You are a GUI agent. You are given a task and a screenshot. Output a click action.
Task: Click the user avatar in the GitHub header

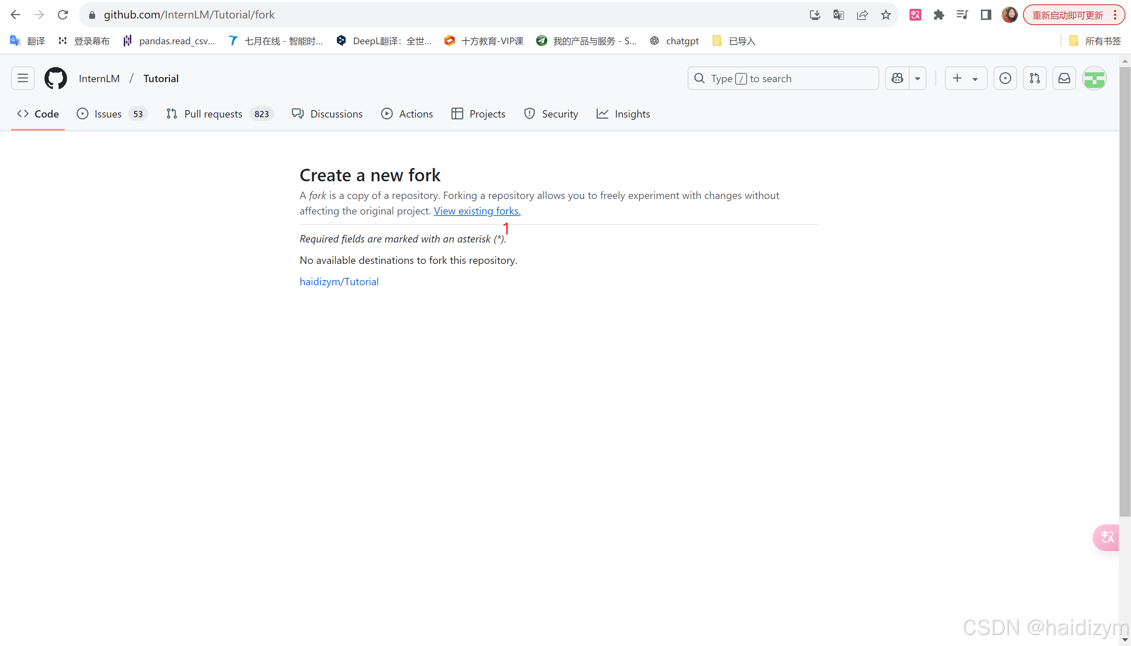point(1094,78)
